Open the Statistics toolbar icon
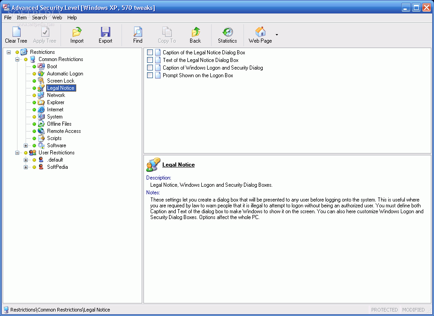434x316 pixels. point(227,32)
